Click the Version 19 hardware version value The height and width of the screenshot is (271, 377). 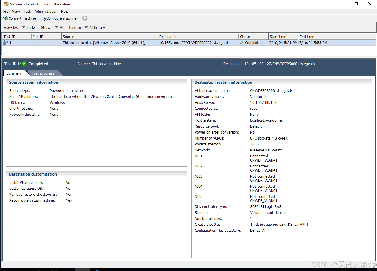(x=259, y=96)
